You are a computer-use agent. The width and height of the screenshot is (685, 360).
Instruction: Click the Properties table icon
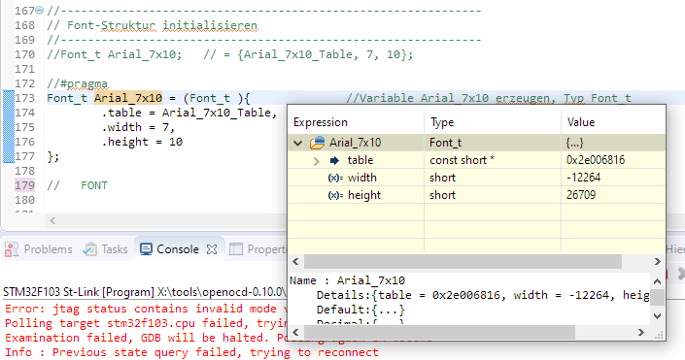[236, 249]
